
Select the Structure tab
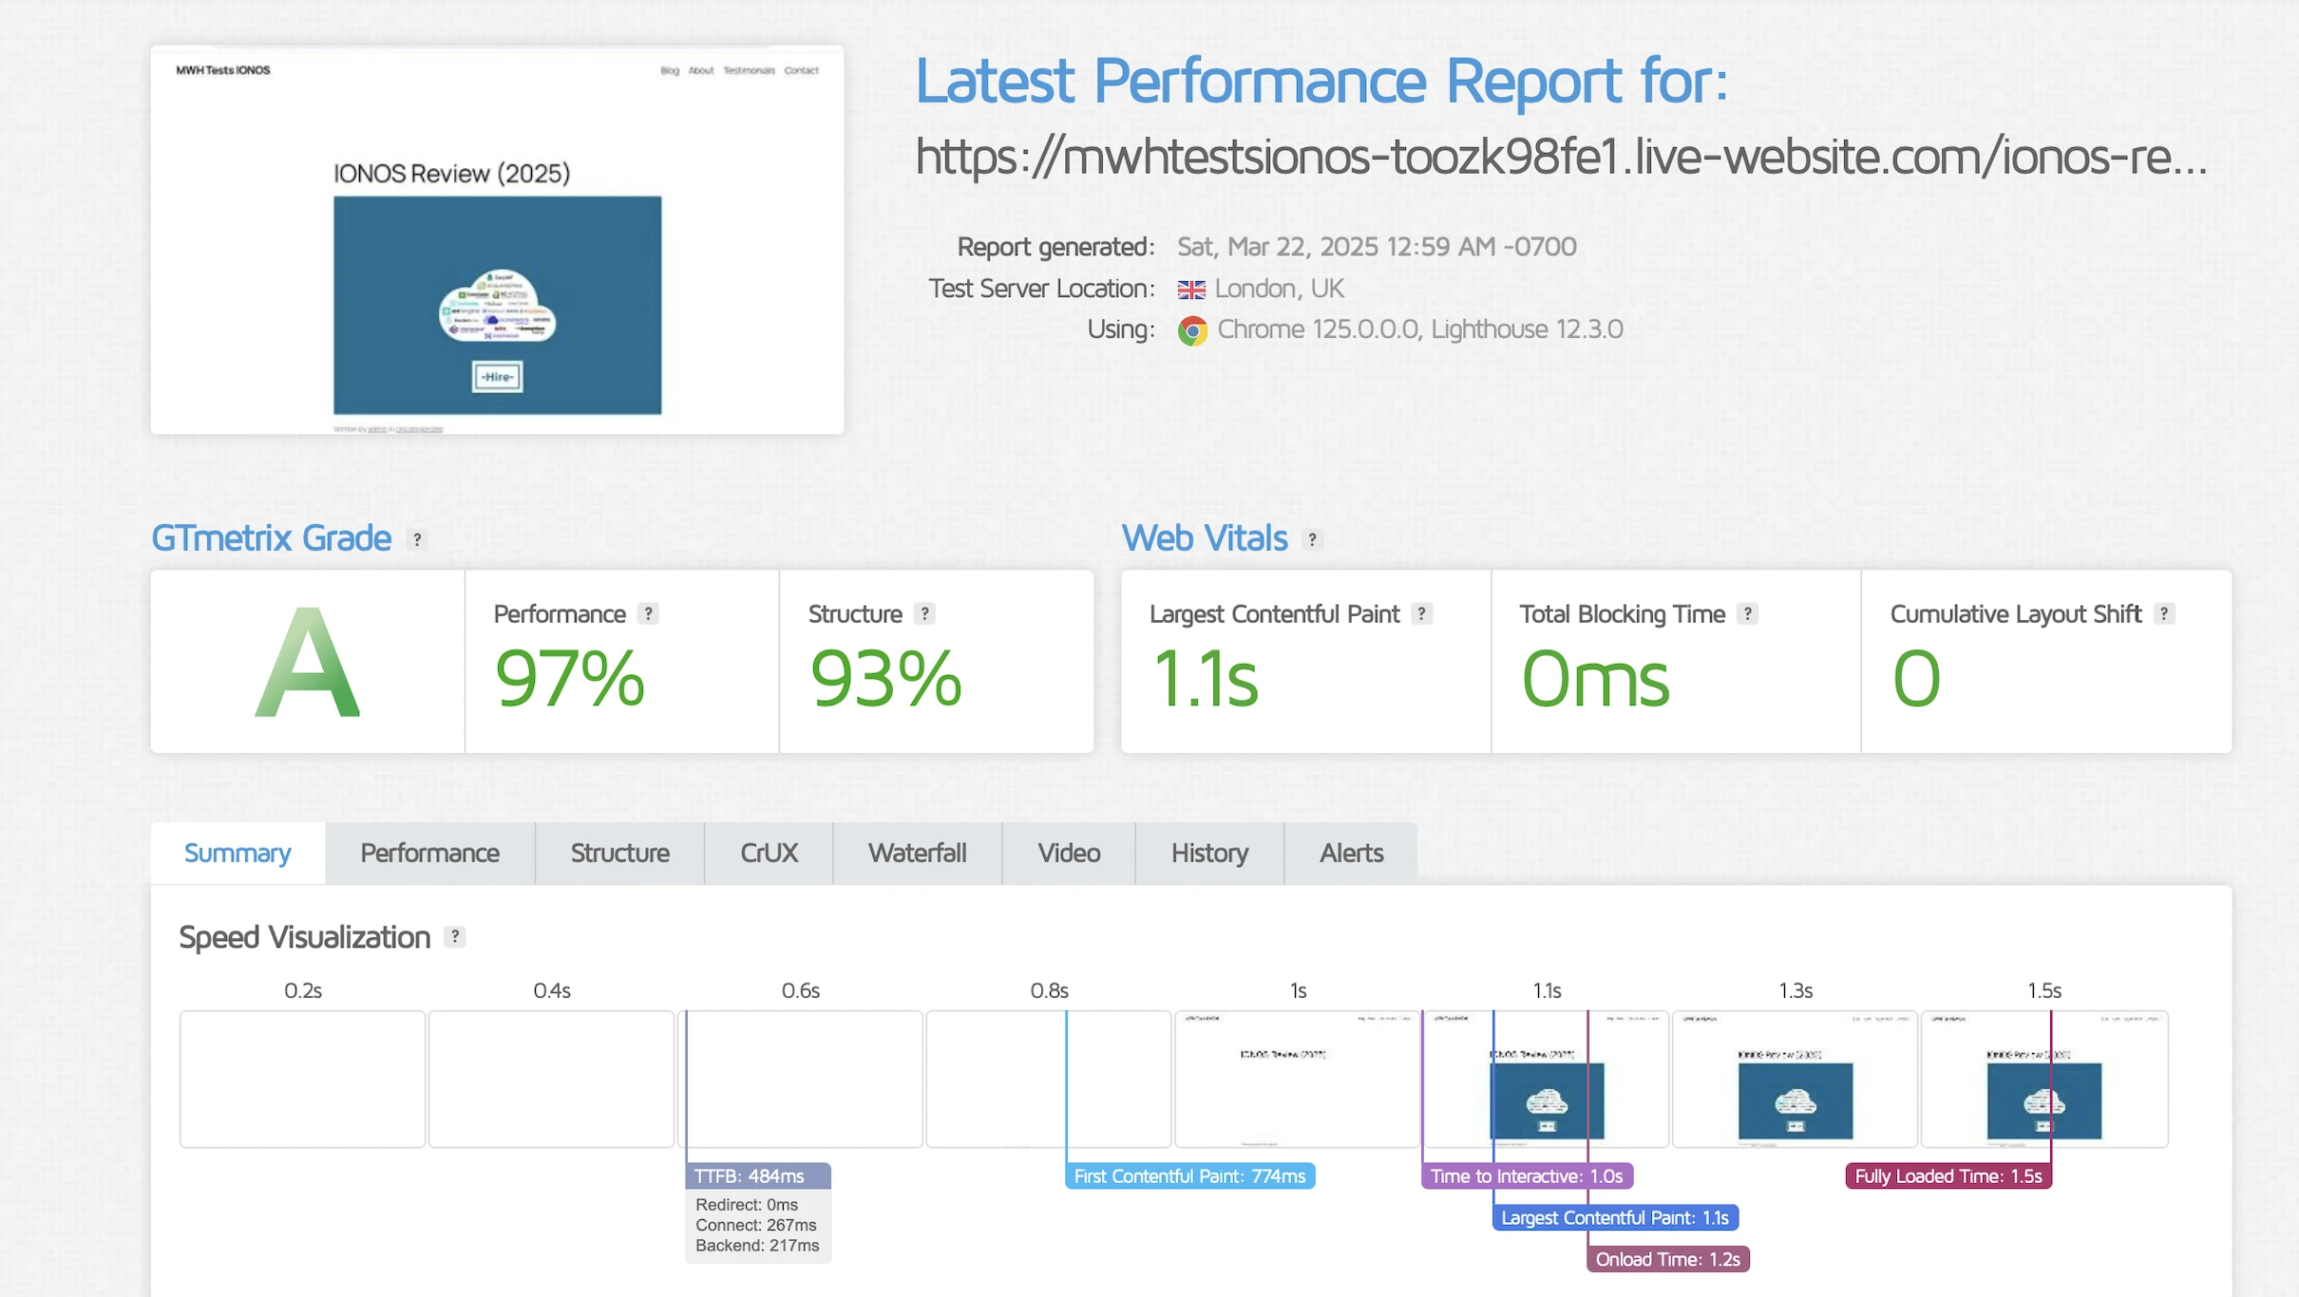point(619,854)
